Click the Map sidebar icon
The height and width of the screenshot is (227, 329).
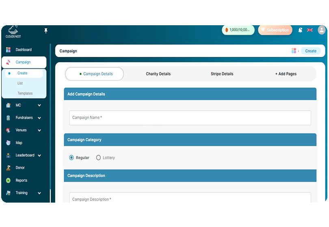(8, 143)
